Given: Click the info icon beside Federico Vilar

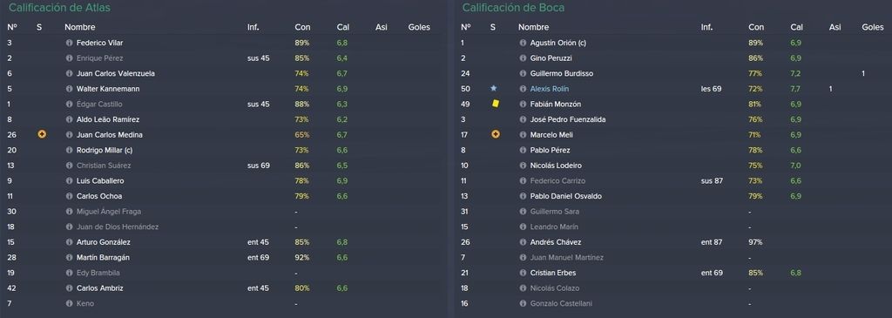Looking at the screenshot, I should [x=70, y=43].
